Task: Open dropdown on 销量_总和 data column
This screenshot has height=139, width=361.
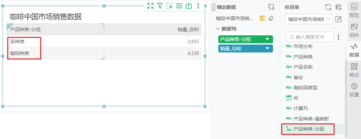Action: click(267, 48)
